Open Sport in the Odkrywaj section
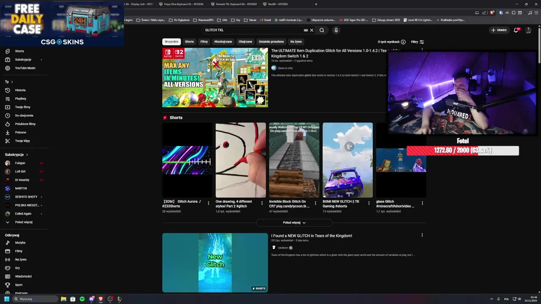541x304 pixels. click(19, 285)
